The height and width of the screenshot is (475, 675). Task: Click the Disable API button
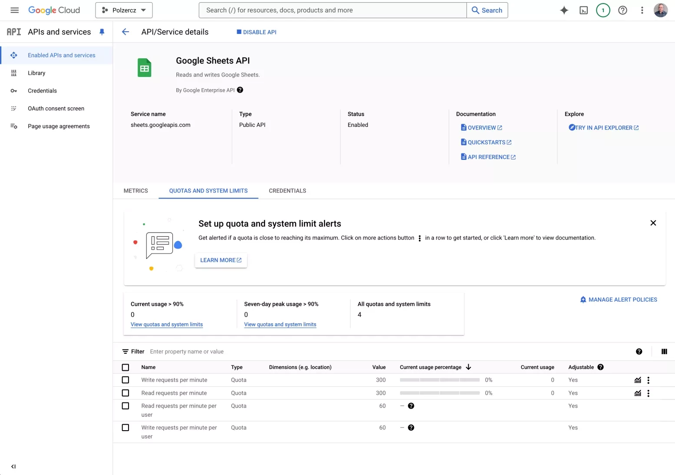click(256, 32)
